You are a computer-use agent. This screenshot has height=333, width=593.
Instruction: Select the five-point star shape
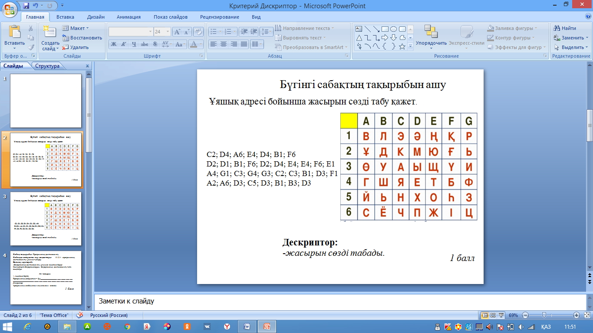point(402,46)
